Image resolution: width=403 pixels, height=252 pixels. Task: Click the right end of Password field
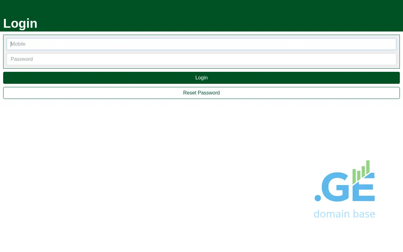(390, 59)
